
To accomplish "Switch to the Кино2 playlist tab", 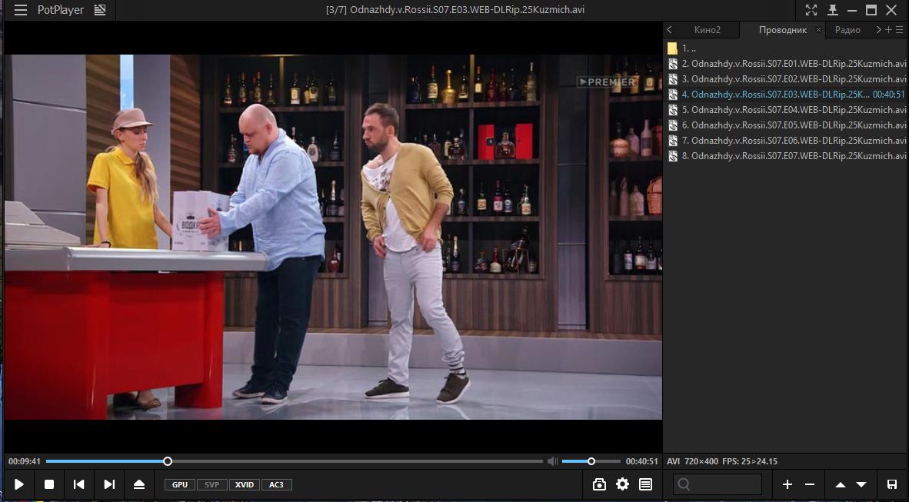I will [x=707, y=30].
